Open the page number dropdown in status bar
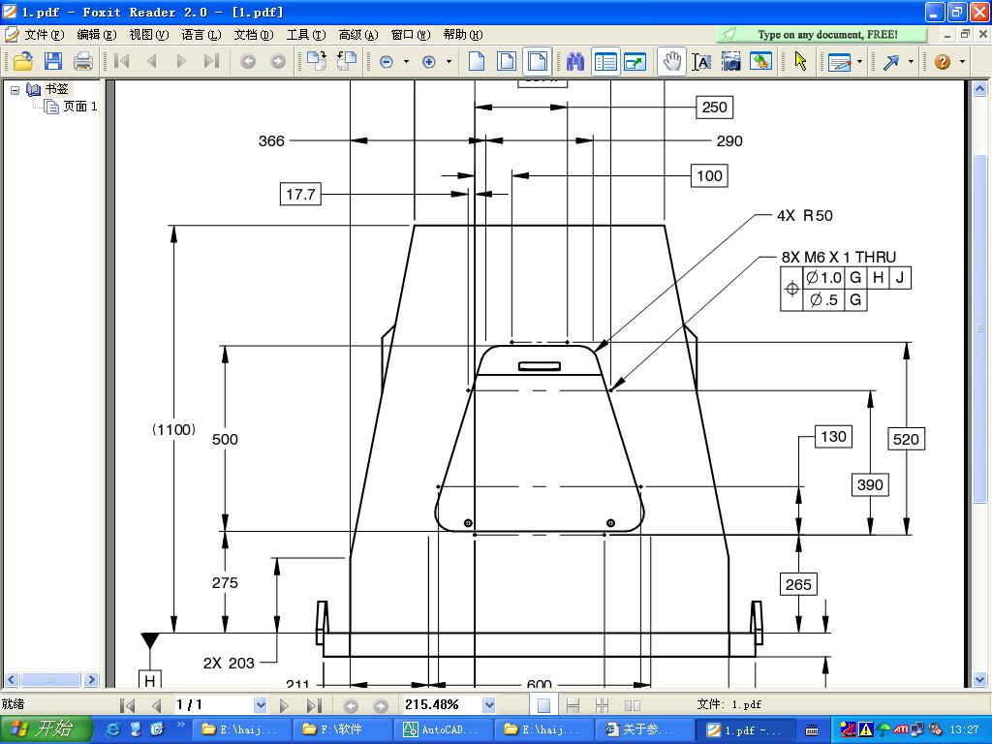This screenshot has height=744, width=992. click(x=260, y=705)
